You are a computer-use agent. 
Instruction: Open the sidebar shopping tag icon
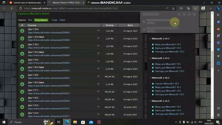[218, 22]
